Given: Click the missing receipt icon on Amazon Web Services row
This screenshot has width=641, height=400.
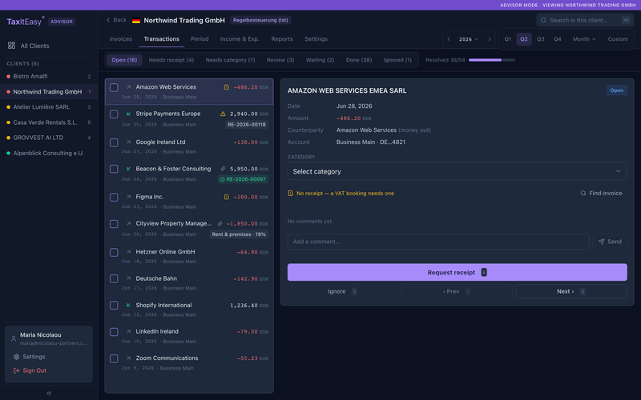Looking at the screenshot, I should [x=227, y=87].
